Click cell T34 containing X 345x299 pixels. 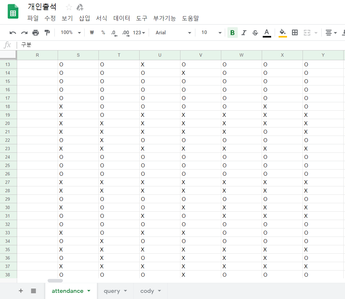(119, 241)
